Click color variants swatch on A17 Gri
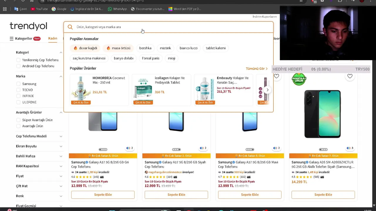This screenshot has height=211, width=376. [x=130, y=148]
